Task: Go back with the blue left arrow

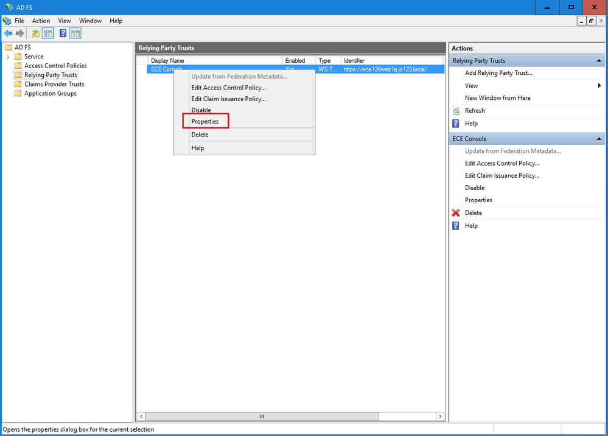Action: (x=8, y=33)
